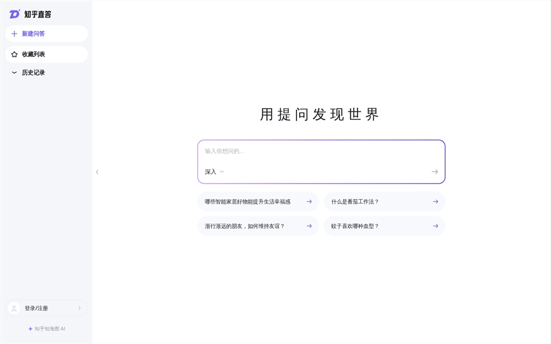Collapse the sidebar with the chevron
This screenshot has height=344, width=551.
(x=97, y=171)
